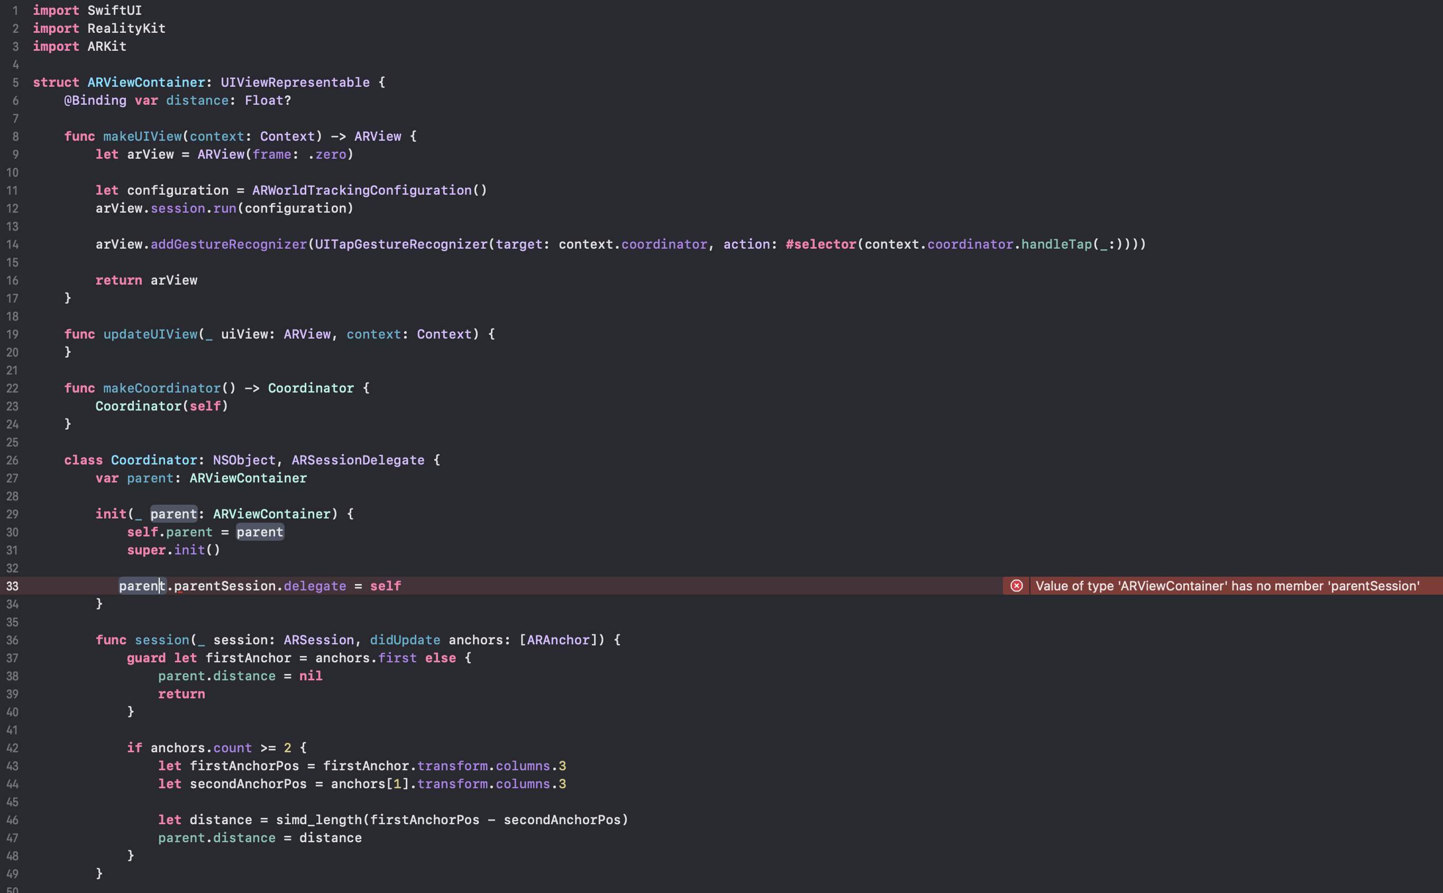Click line number 14 in the gutter
1443x893 pixels.
tap(12, 244)
